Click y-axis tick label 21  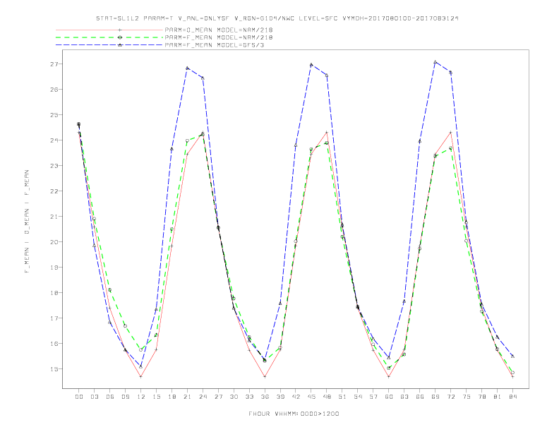[54, 217]
